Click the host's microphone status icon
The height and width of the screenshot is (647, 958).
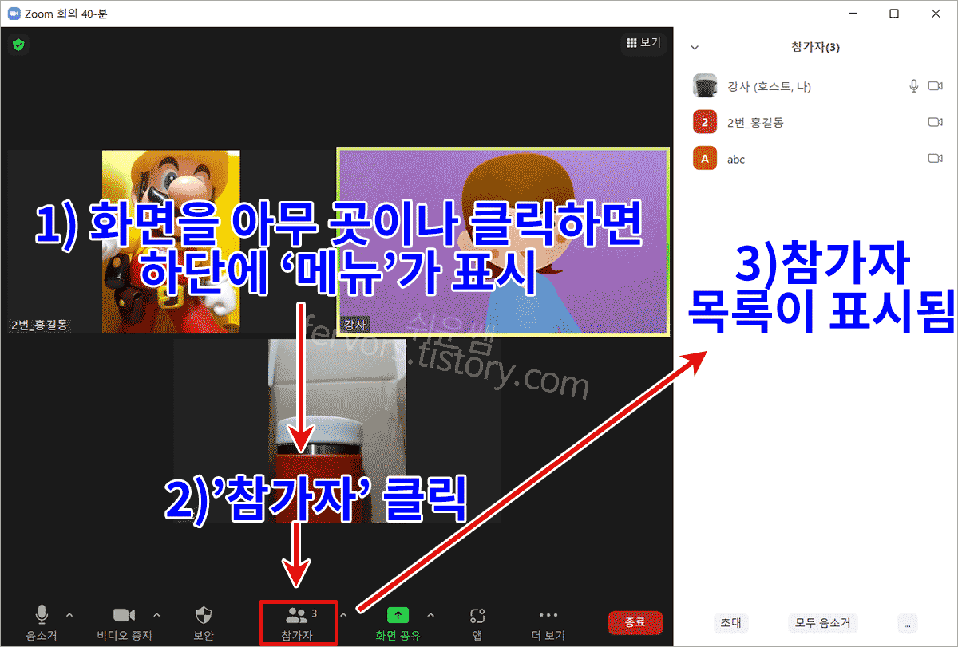pos(914,86)
